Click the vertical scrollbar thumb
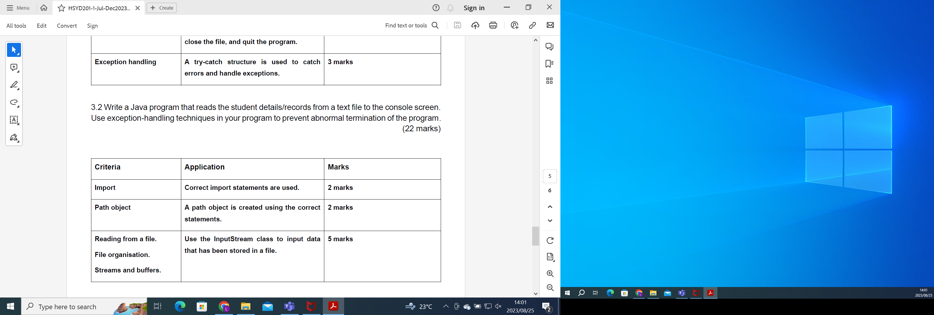Image resolution: width=934 pixels, height=315 pixels. (x=535, y=236)
